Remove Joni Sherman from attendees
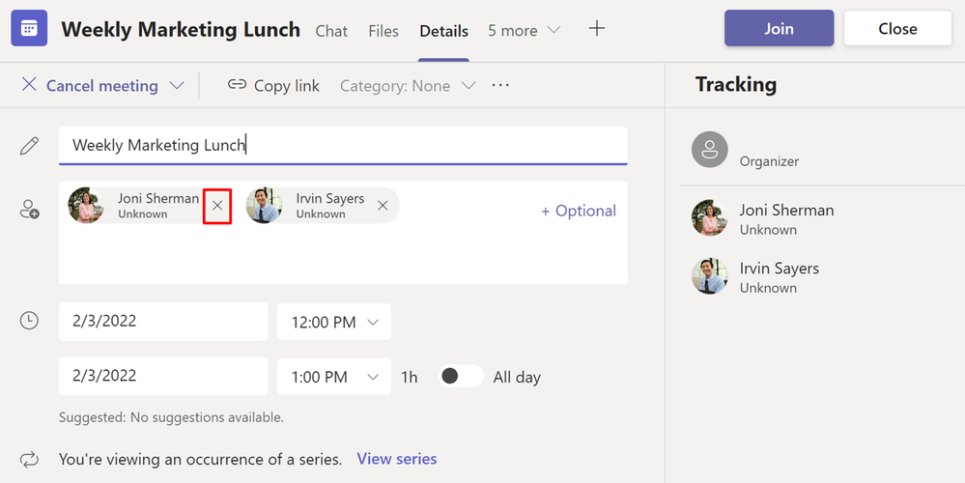 (x=217, y=206)
